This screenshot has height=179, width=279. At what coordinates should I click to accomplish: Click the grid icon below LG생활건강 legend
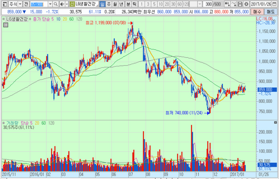[6, 25]
